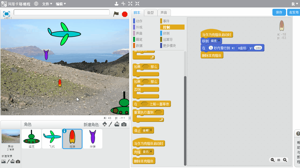Select the 飞机 sprite thumbnail
This screenshot has width=300, height=168.
[52, 139]
